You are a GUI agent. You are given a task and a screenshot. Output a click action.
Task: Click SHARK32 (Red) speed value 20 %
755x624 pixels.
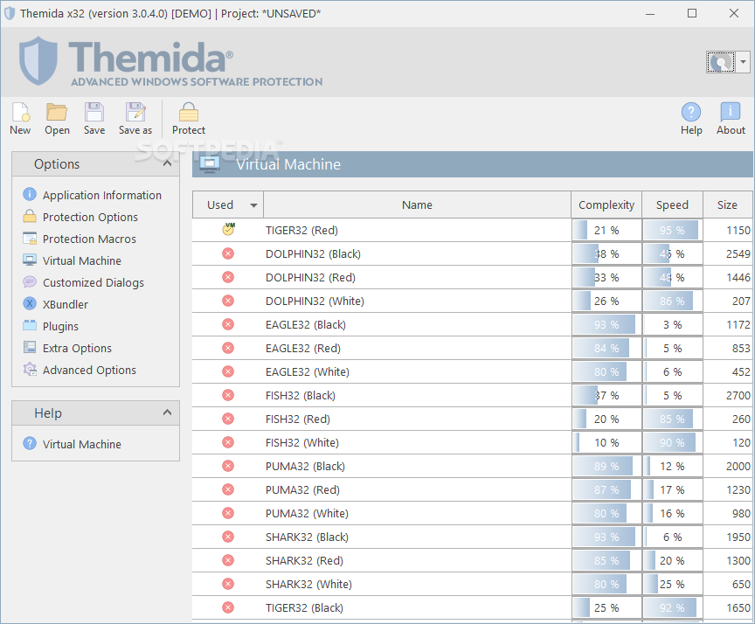tap(672, 560)
